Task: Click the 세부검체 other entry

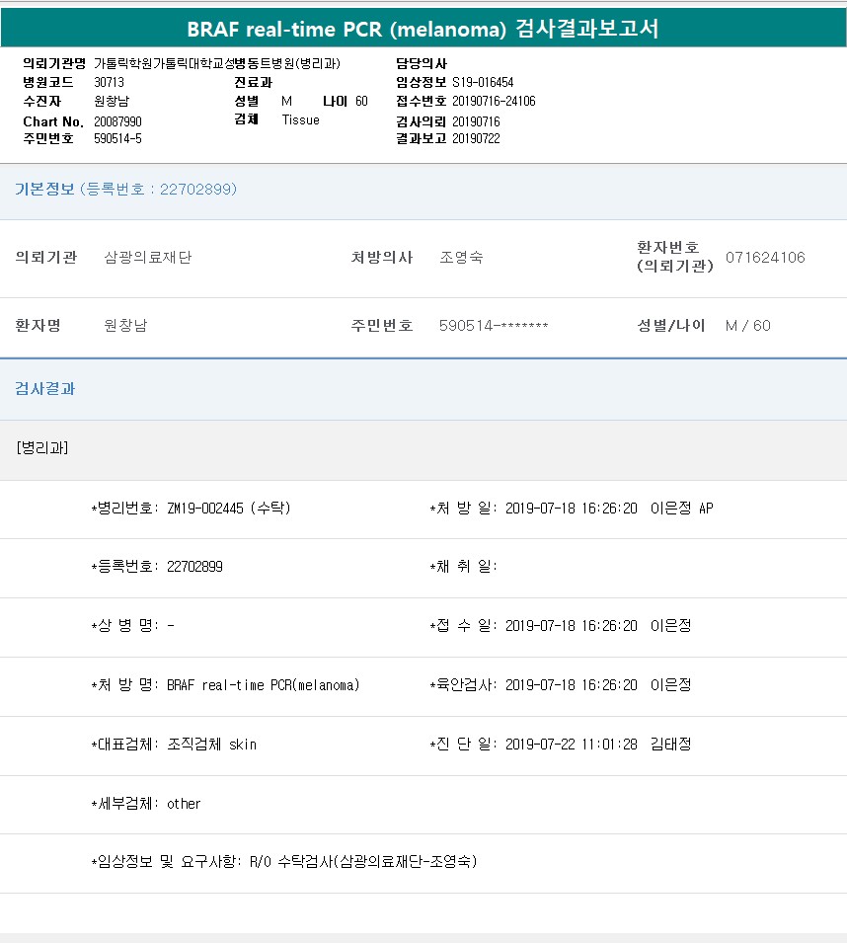Action: (x=184, y=804)
